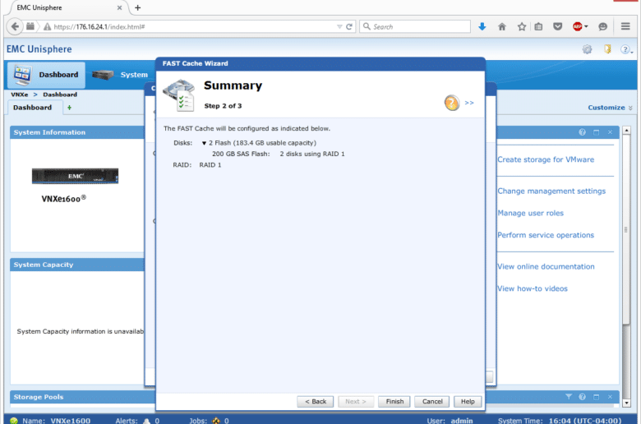Open a new browser tab

click(138, 7)
